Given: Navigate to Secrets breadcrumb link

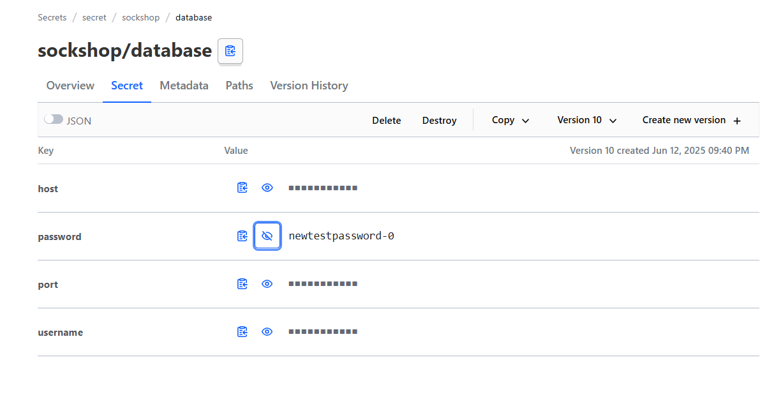Looking at the screenshot, I should coord(52,17).
